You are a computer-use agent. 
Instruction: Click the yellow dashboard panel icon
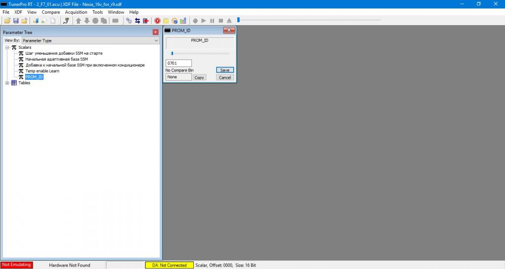[x=166, y=21]
